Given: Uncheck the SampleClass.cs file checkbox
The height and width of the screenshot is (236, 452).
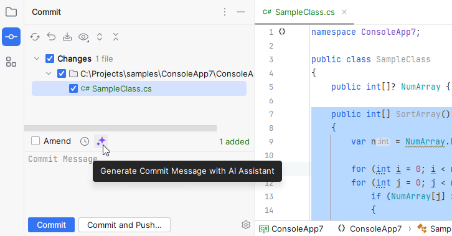Looking at the screenshot, I should pyautogui.click(x=73, y=88).
